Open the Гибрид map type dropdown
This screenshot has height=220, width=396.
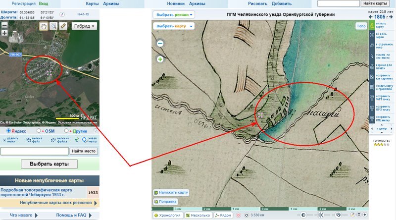pos(84,26)
